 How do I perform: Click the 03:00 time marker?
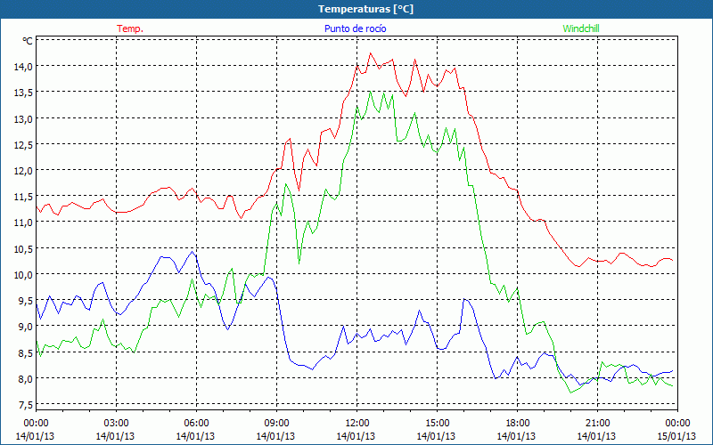tap(116, 423)
